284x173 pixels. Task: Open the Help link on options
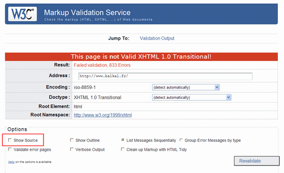pyautogui.click(x=11, y=162)
